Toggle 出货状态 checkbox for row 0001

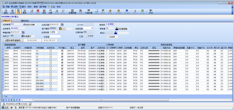(x=51, y=51)
